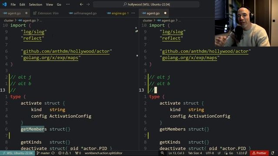The width and height of the screenshot is (278, 156).
Task: Click the zoom magnifier icon in status bar
Action: [162, 153]
